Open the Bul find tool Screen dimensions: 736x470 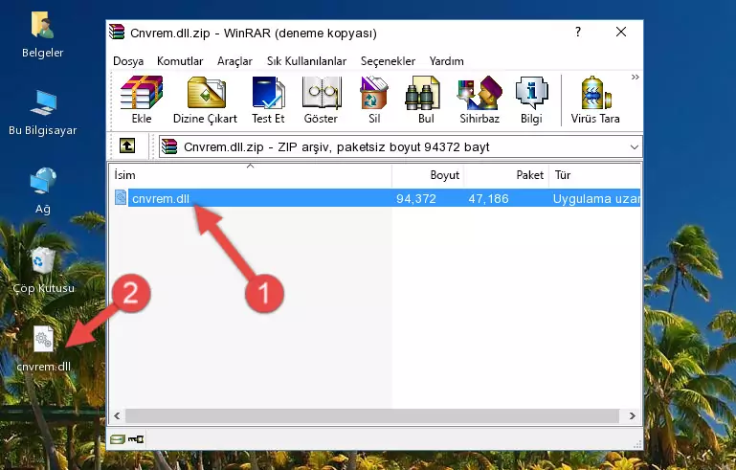426,100
